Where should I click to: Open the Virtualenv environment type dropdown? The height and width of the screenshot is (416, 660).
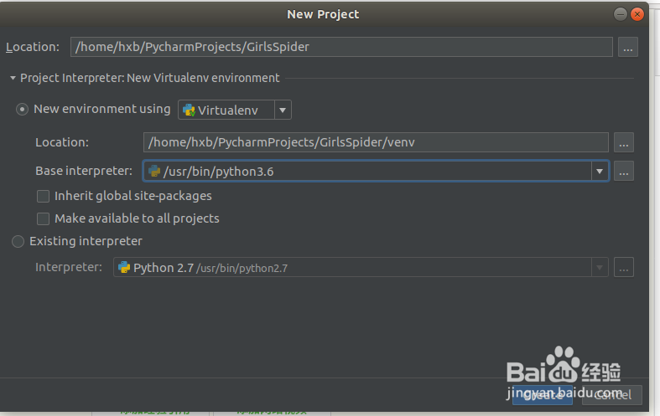coord(283,110)
